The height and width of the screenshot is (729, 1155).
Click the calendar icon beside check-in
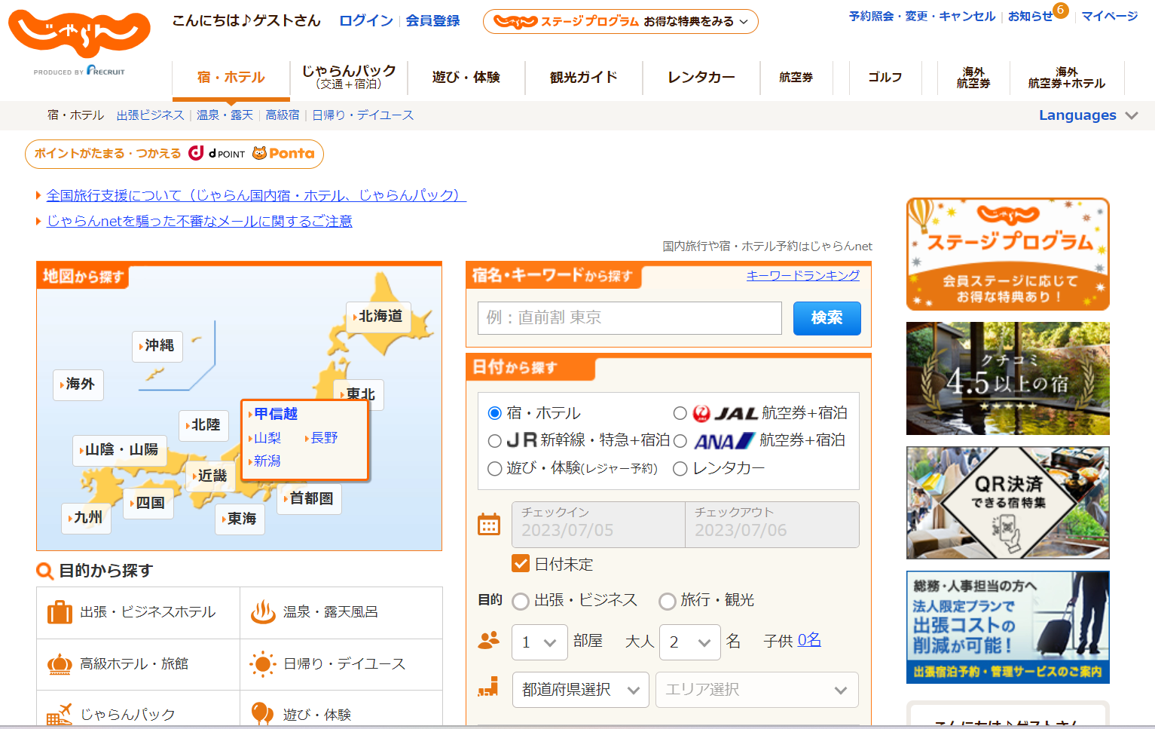[489, 524]
